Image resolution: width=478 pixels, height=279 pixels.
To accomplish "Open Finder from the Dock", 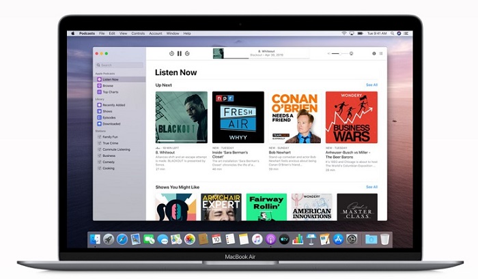I will [95, 239].
